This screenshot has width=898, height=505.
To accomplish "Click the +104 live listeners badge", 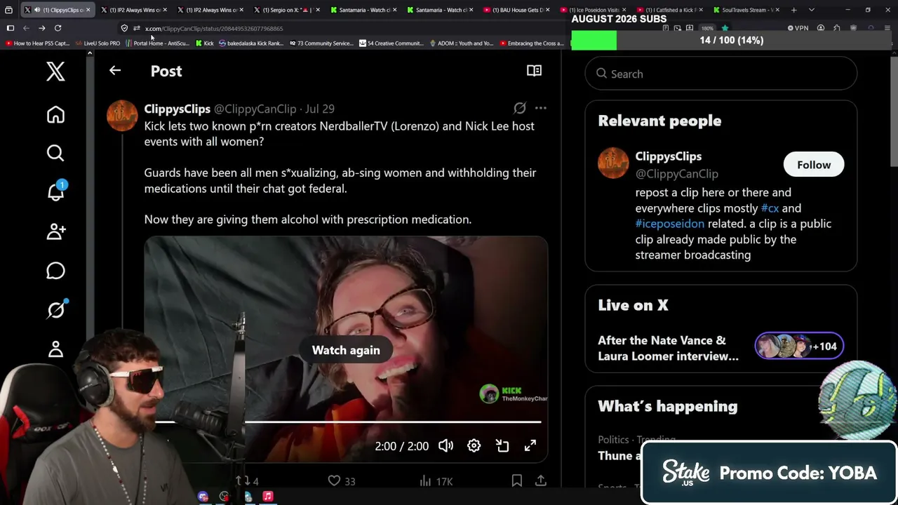I will click(x=799, y=346).
